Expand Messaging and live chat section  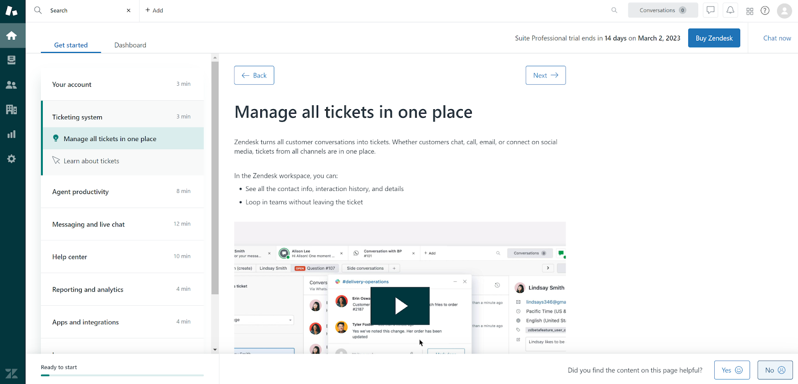click(122, 224)
